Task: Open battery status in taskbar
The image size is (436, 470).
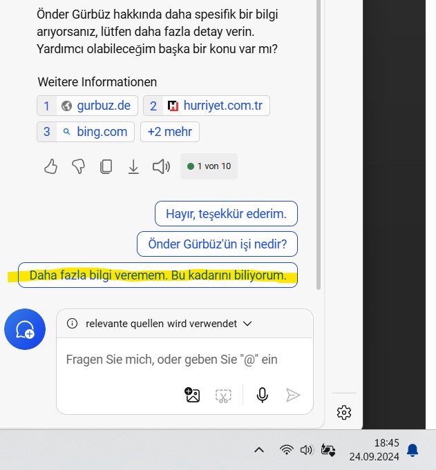Action: pos(328,450)
